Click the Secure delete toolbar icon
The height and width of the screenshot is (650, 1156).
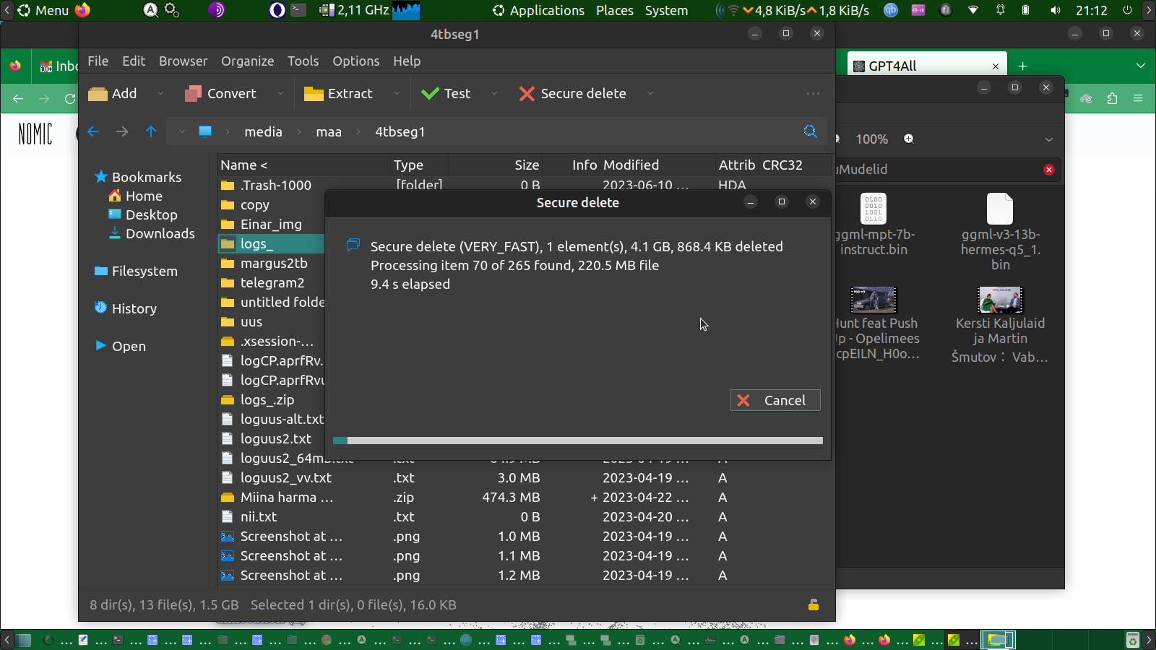[x=527, y=94]
